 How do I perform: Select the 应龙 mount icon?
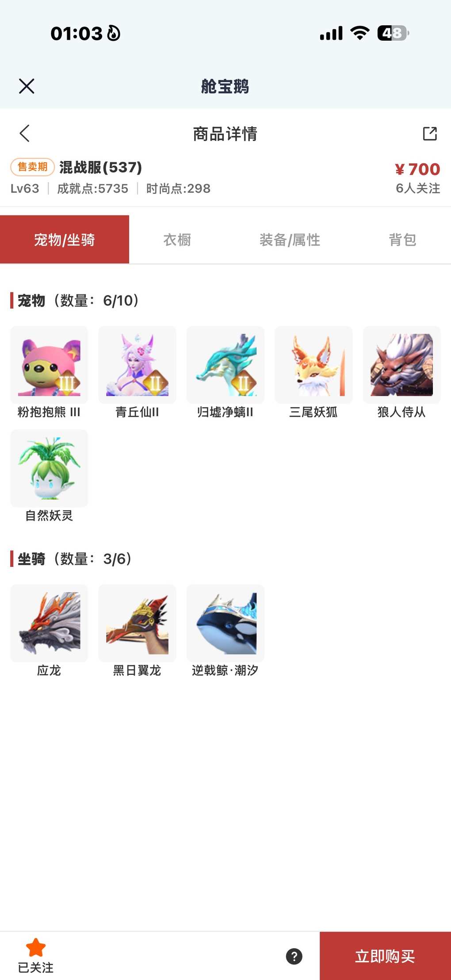click(49, 623)
